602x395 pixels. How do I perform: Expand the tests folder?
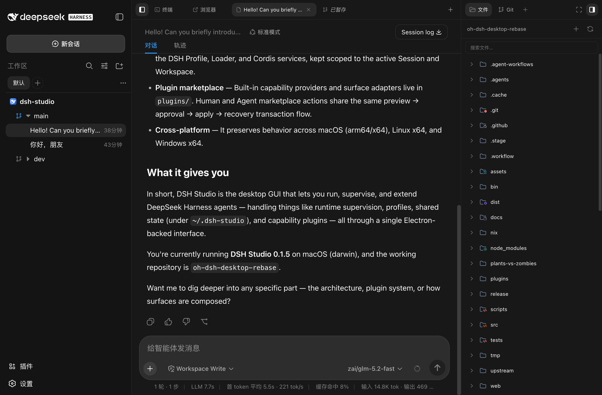(472, 340)
